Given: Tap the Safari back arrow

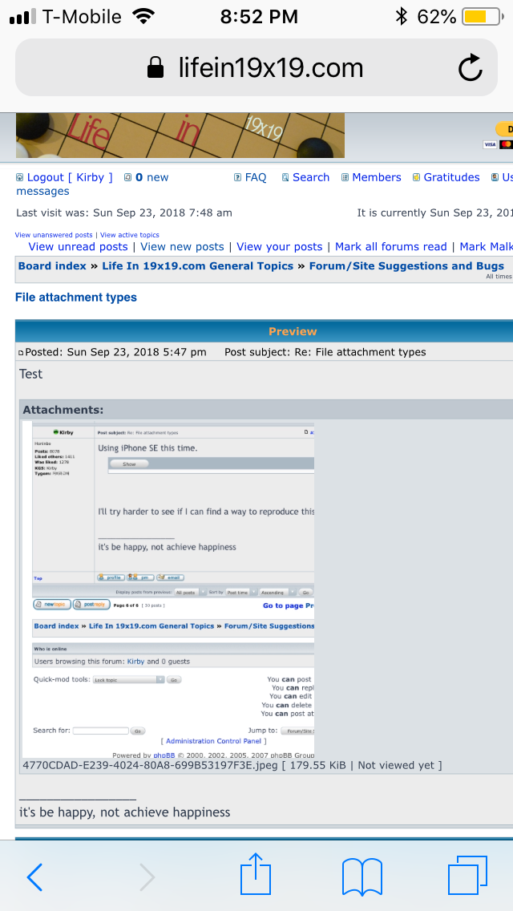Looking at the screenshot, I should pyautogui.click(x=34, y=877).
